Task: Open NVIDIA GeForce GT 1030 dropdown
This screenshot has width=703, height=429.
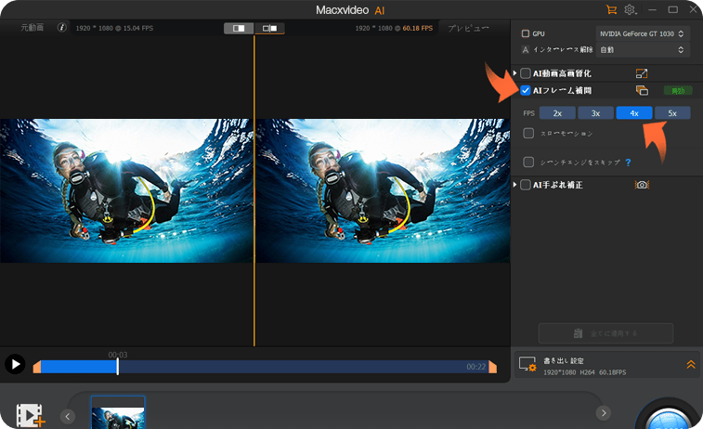Action: click(643, 33)
